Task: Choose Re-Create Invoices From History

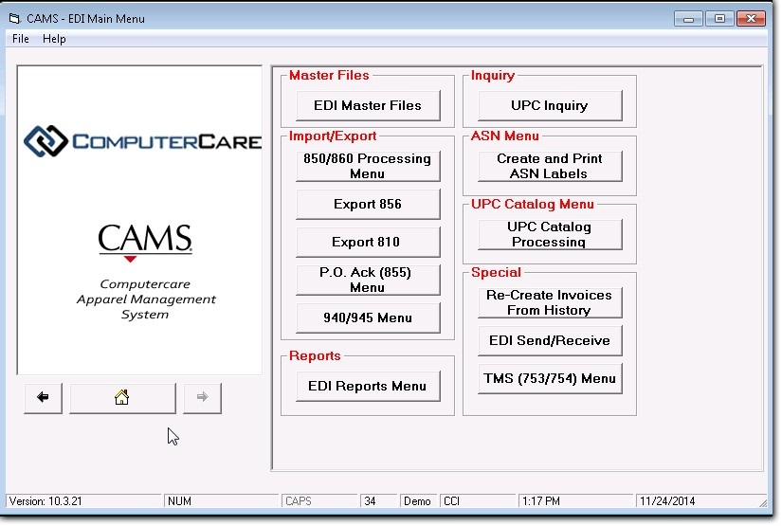Action: point(550,302)
